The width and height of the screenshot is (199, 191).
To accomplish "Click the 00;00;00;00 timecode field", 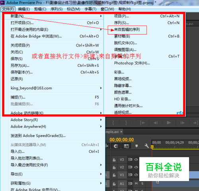I will pyautogui.click(x=122, y=140).
